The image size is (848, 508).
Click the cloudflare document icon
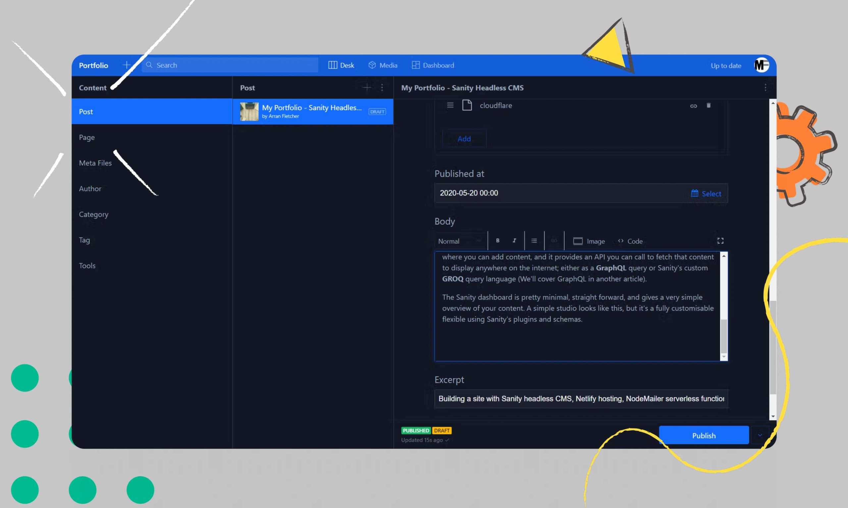pos(467,105)
